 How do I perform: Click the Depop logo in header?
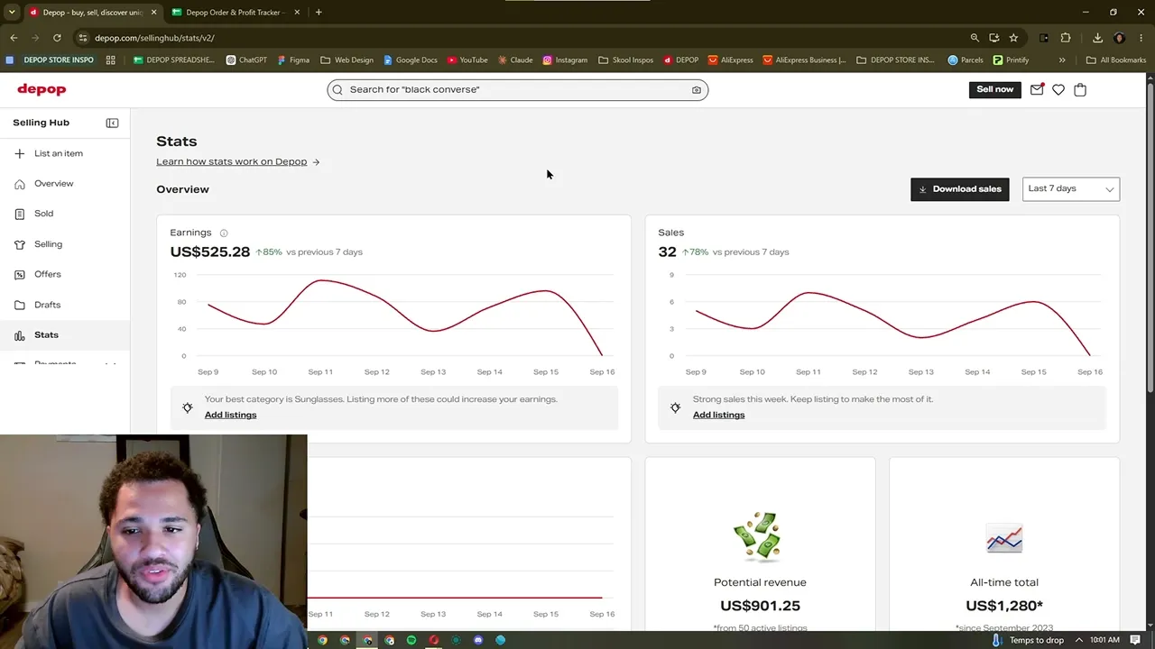click(42, 89)
